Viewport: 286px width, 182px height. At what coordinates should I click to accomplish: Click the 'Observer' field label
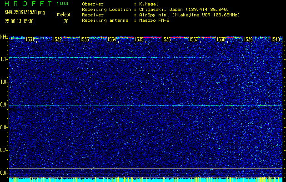pyautogui.click(x=93, y=4)
